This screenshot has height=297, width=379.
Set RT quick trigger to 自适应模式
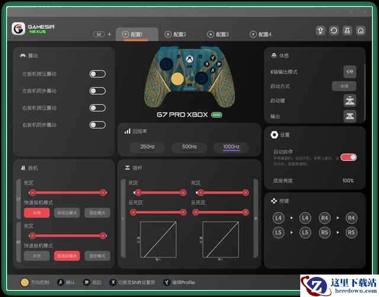67,256
